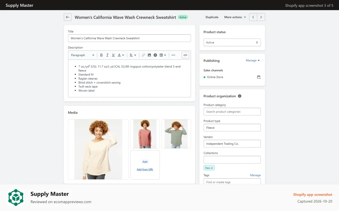Go back using the arrow button
The image size is (339, 211).
[68, 17]
